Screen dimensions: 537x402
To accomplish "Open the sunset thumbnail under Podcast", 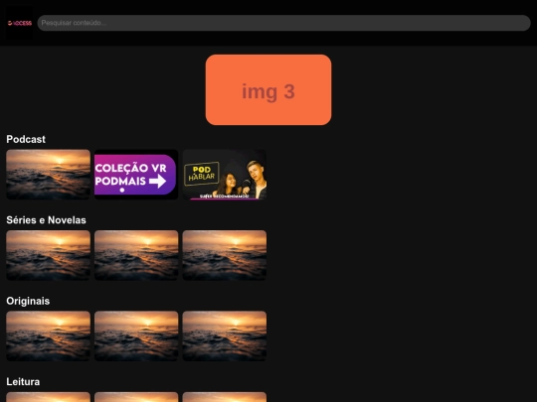I will [x=49, y=175].
